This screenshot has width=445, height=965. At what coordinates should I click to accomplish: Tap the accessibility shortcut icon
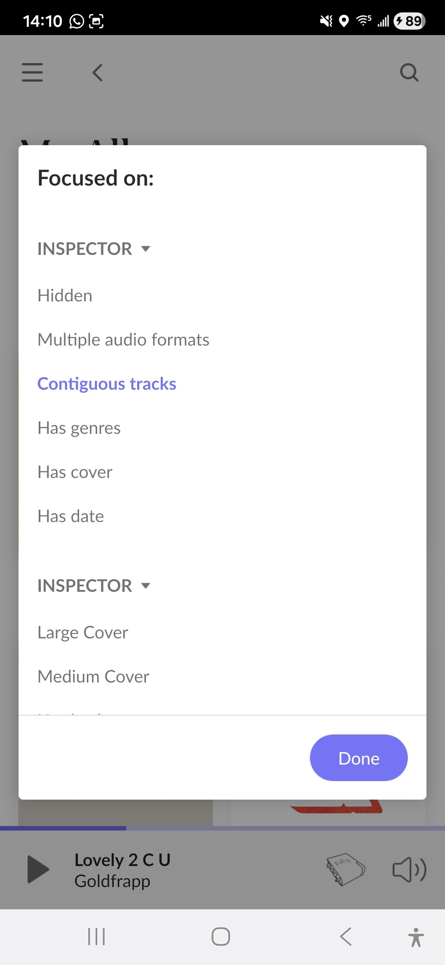coord(416,937)
